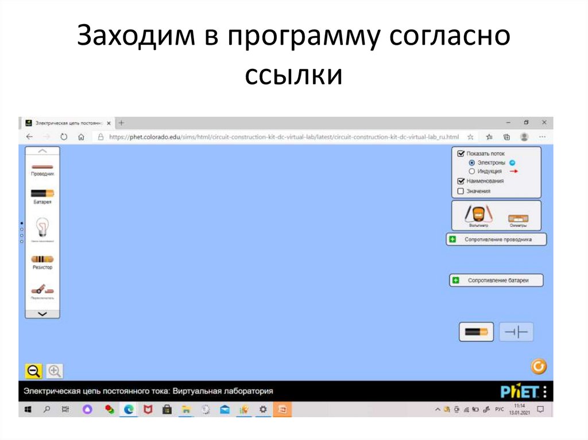Open the PhET options menu dots

tap(545, 392)
